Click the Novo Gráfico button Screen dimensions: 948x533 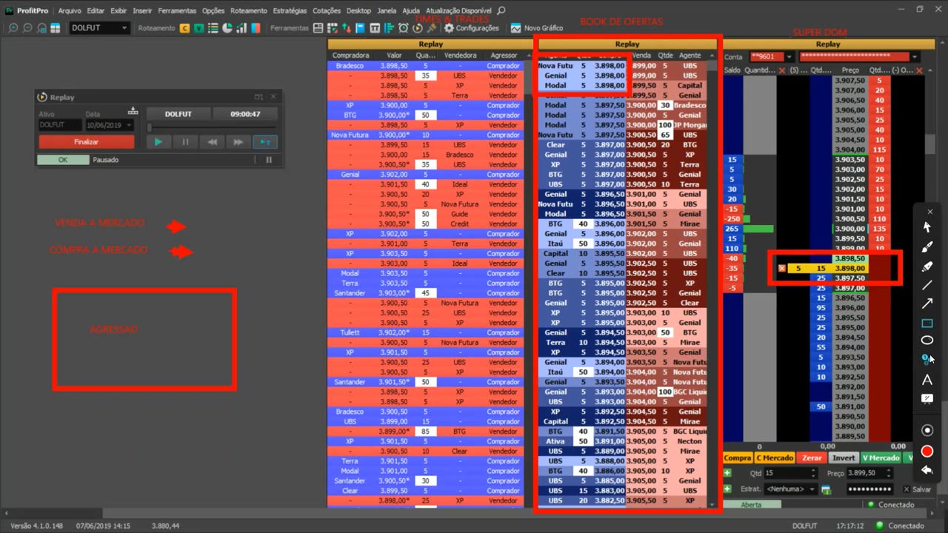(x=536, y=28)
